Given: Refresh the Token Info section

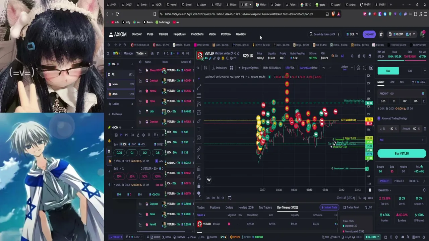Looking at the screenshot, I should [424, 190].
